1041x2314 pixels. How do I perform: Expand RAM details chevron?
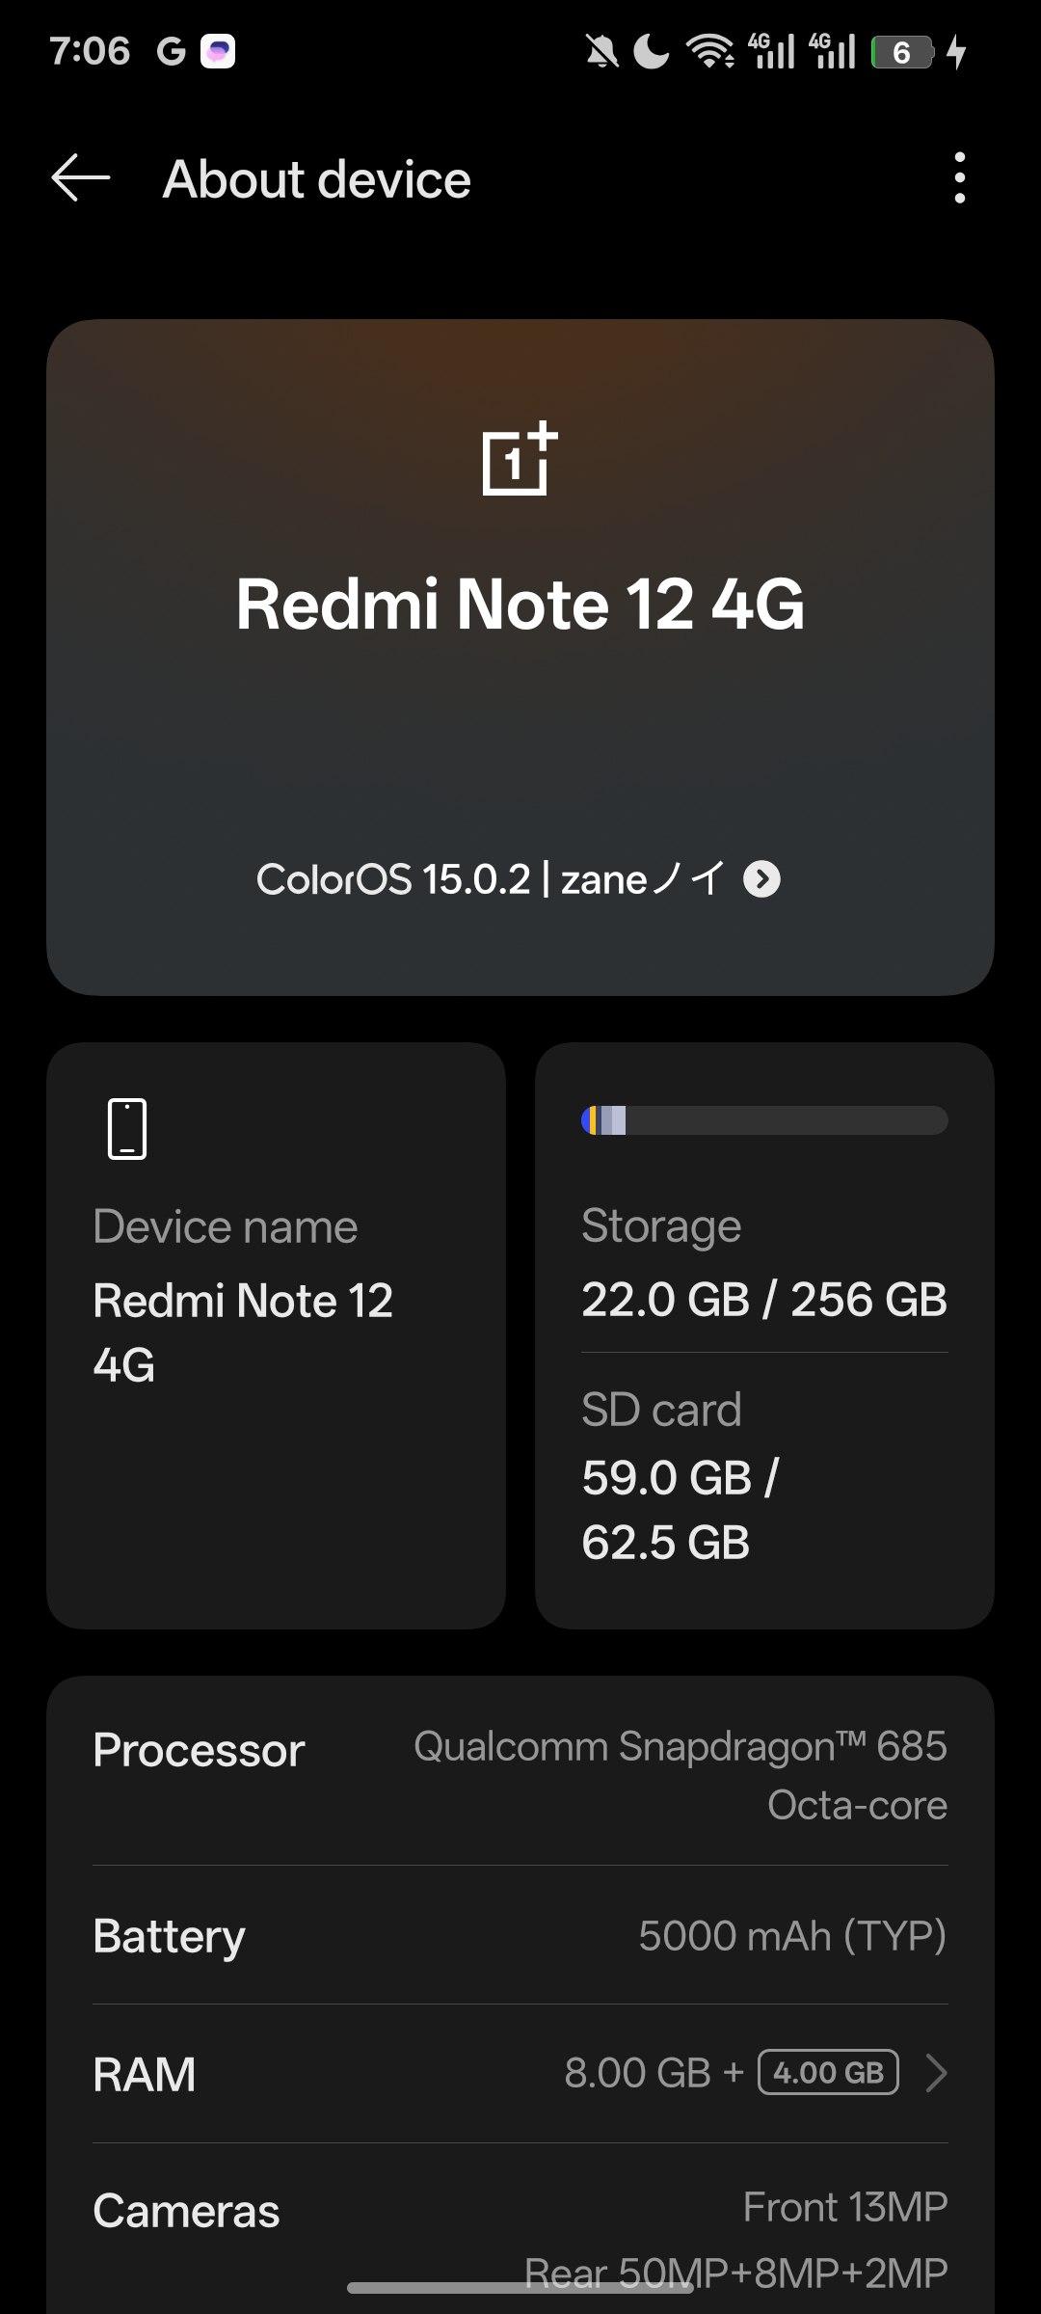pyautogui.click(x=935, y=2073)
